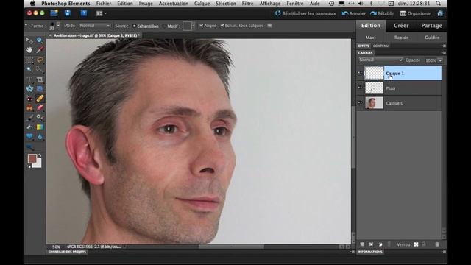Select the Zoom tool in toolbox
The width and height of the screenshot is (471, 265).
pos(40,40)
